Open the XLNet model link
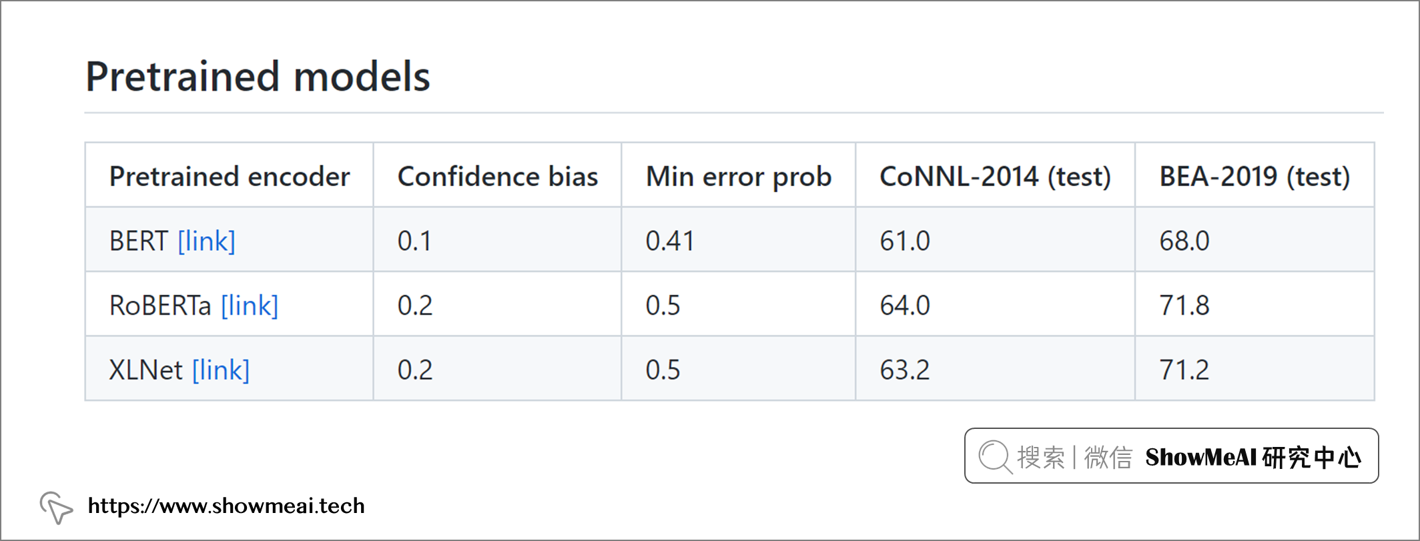This screenshot has height=541, width=1420. click(x=221, y=370)
